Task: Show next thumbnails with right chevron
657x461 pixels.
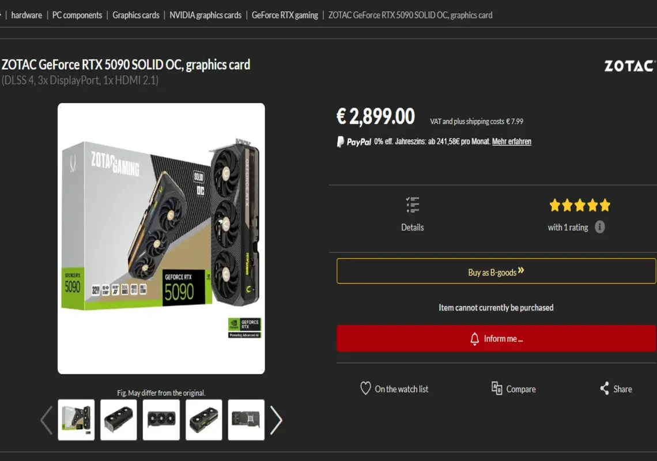Action: 276,420
